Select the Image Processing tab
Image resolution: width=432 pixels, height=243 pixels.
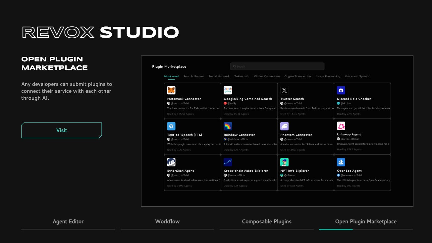[328, 76]
